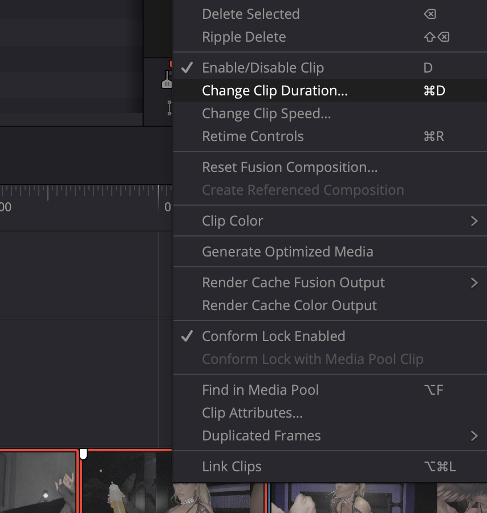This screenshot has height=513, width=487.
Task: Expand Render Cache Fusion Output submenu
Action: (330, 282)
